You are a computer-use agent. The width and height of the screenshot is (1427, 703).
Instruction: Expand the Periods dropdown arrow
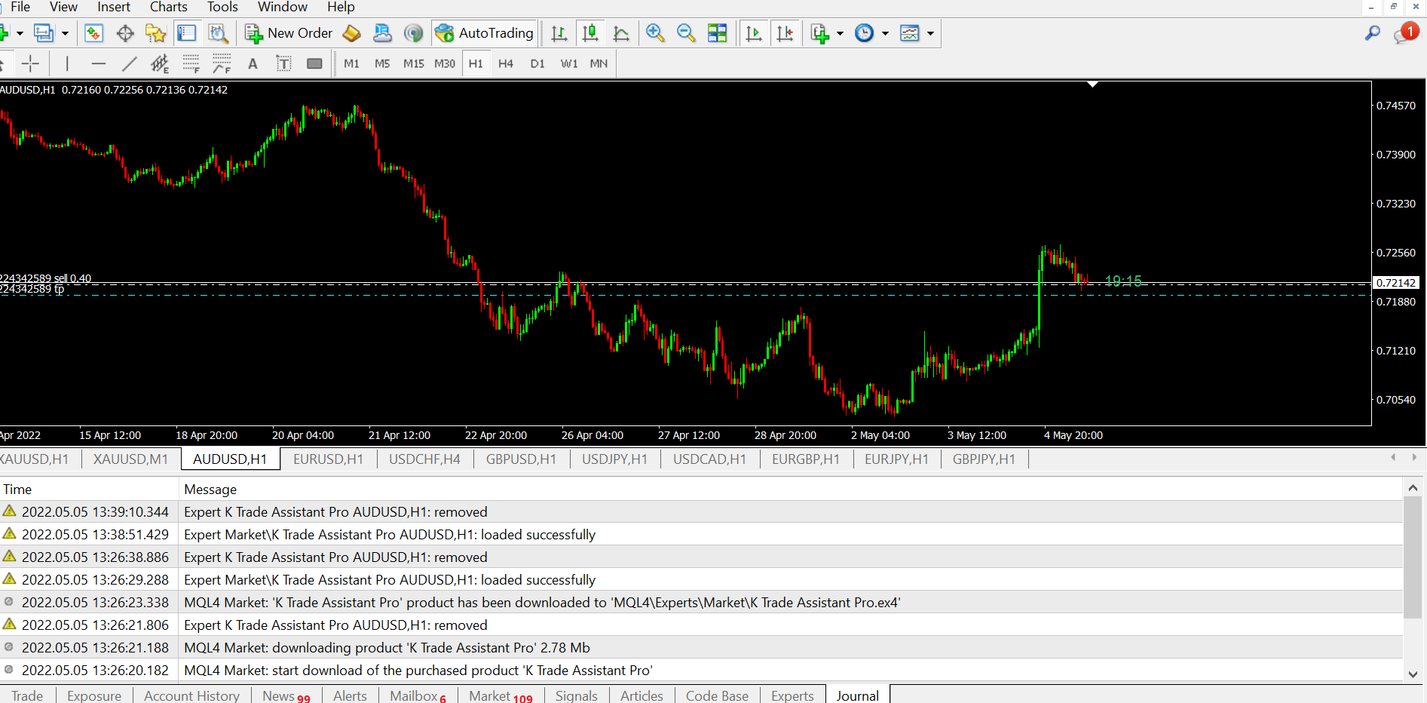point(885,33)
